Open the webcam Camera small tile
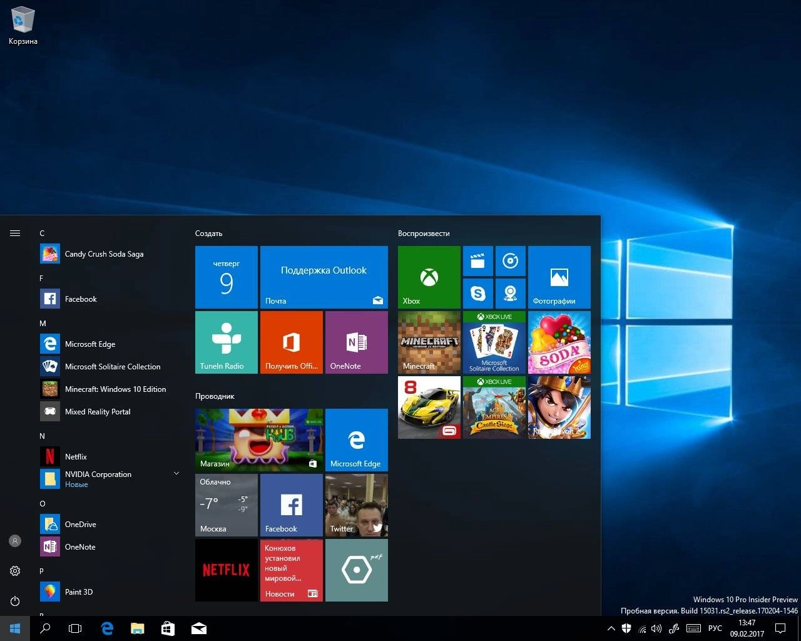Screen dimensions: 801x641 (x=511, y=294)
